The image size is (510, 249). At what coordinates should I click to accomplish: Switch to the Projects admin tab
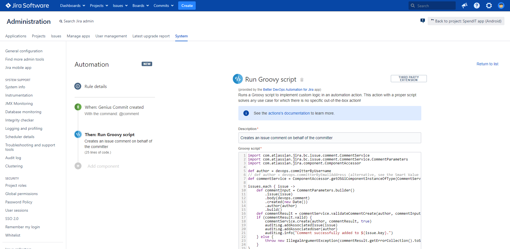coord(39,36)
